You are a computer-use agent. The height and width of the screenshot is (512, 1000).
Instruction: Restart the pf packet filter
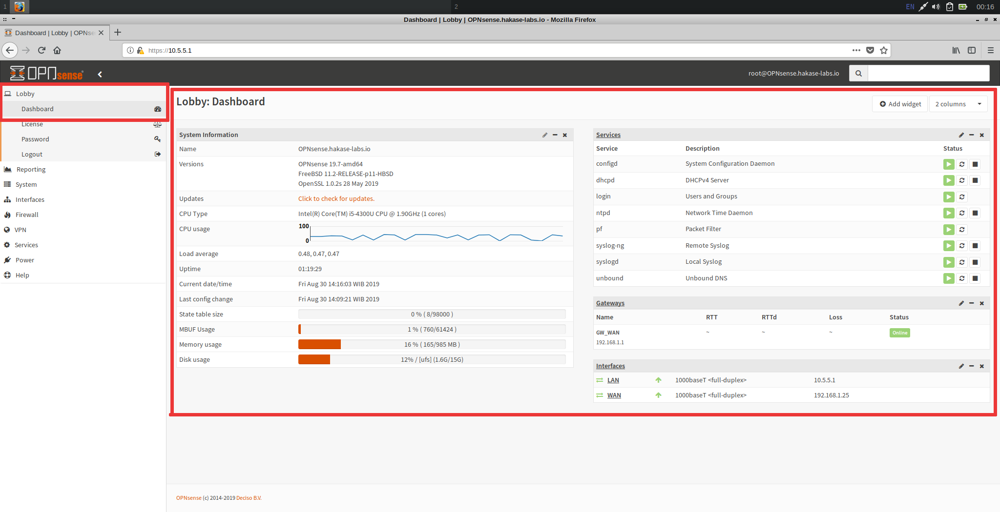[961, 230]
